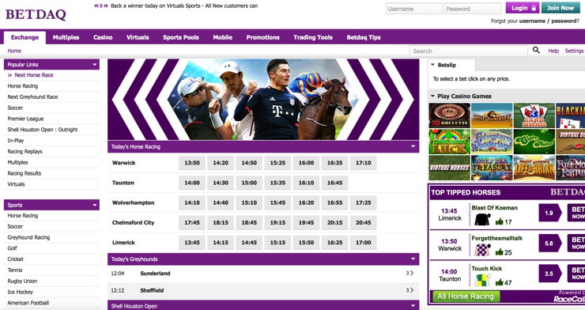Switch to the Casino tab
Screen dimensions: 585x310
[103, 37]
